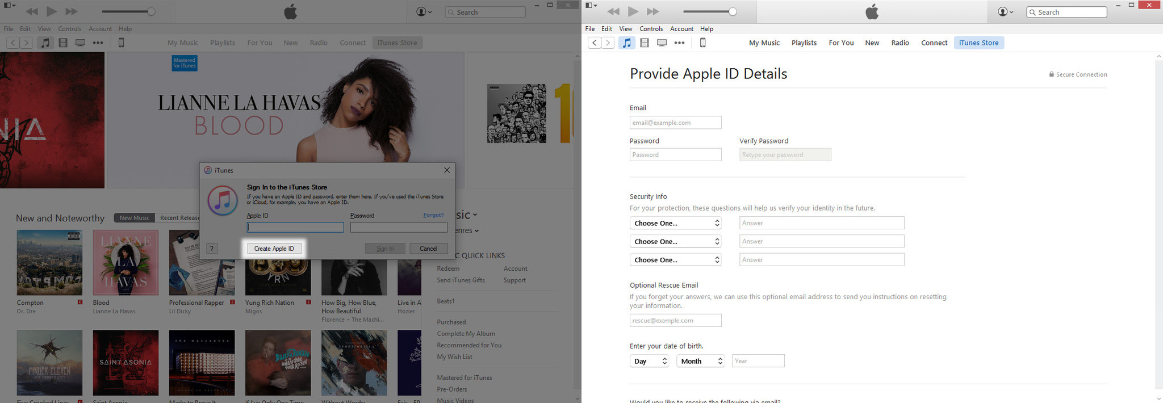Viewport: 1163px width, 403px height.
Task: Open mini player menu icon in right window
Action: tap(591, 5)
